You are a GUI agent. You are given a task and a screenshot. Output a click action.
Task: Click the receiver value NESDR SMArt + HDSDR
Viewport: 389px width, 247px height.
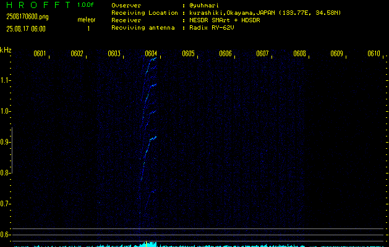pos(224,20)
